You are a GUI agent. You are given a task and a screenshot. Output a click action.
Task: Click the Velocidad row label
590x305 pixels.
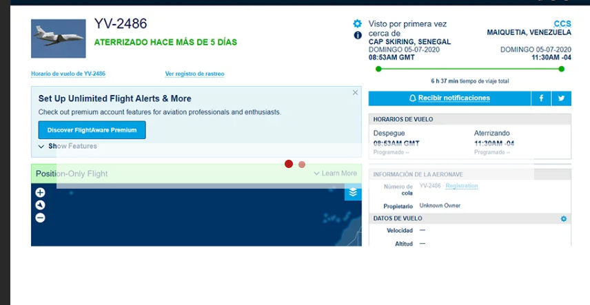pos(400,231)
